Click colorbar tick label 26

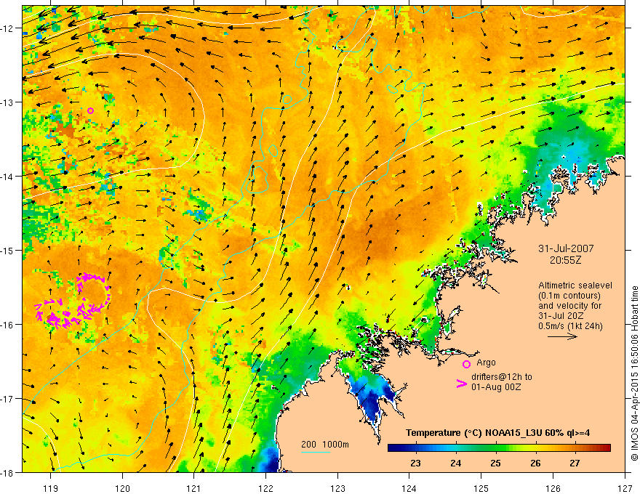coord(535,463)
